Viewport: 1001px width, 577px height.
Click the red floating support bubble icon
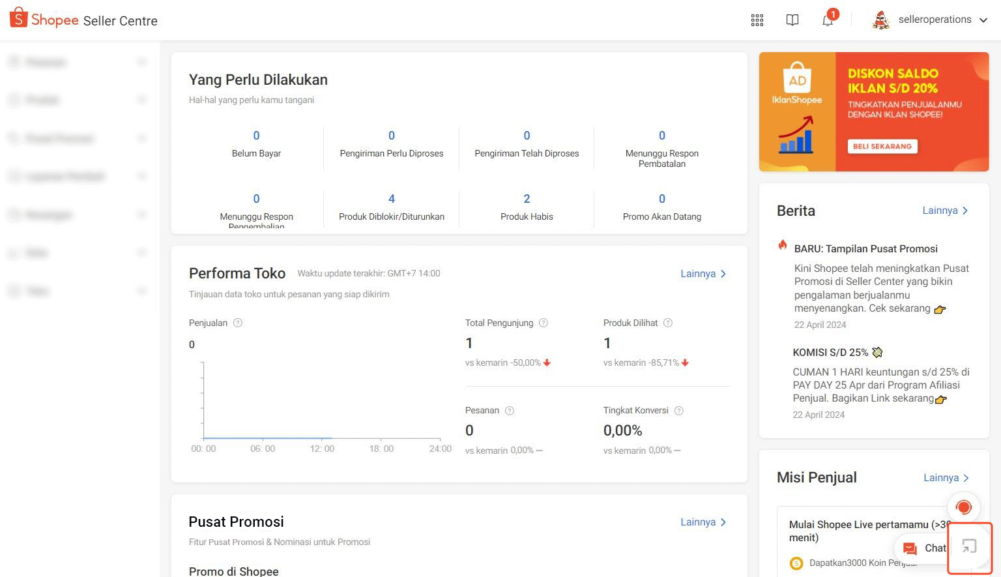click(963, 507)
